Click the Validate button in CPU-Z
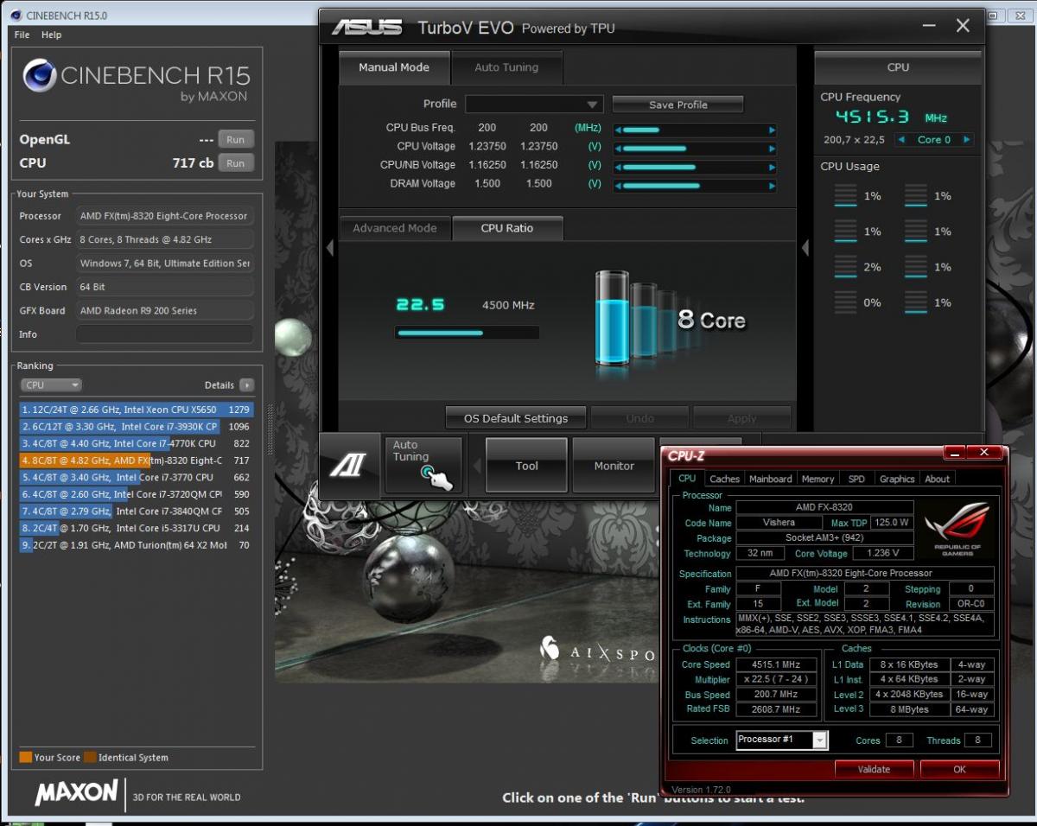 (x=874, y=769)
